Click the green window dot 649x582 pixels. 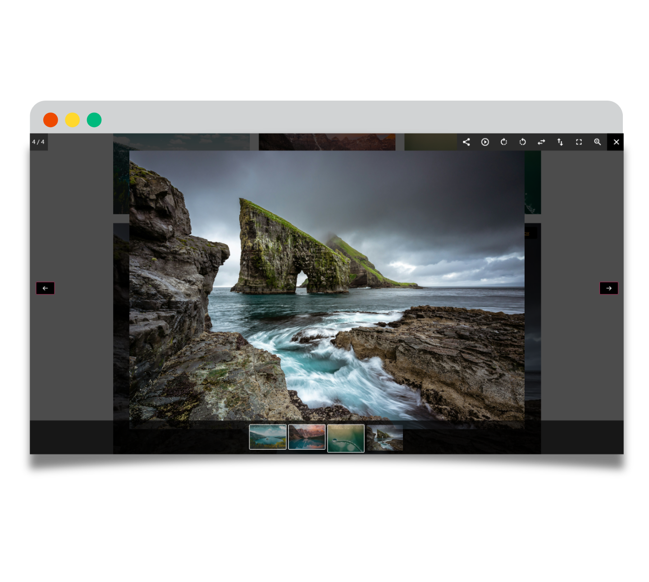(x=94, y=120)
